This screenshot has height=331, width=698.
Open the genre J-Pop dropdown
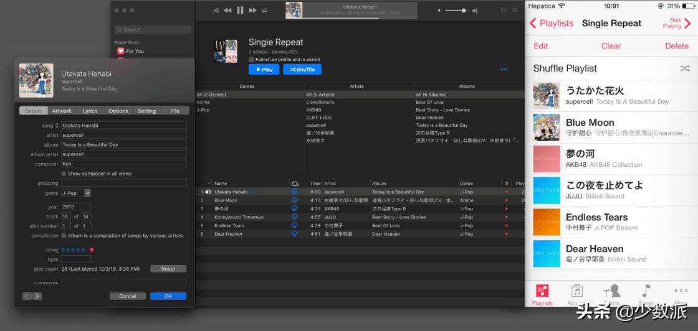87,193
